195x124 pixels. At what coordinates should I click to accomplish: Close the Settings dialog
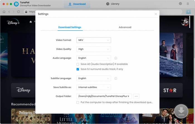click(156, 14)
